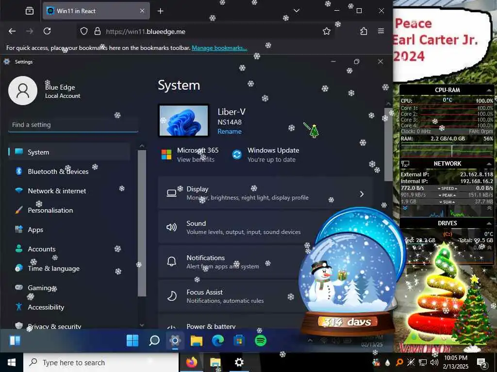Collapse the NETWORK gadget panel arrow
The image size is (497, 372).
pyautogui.click(x=489, y=164)
